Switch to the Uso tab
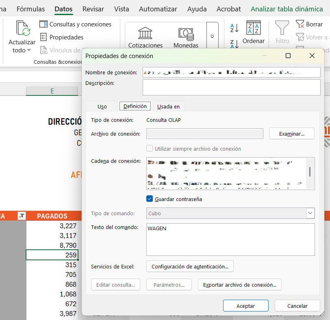This screenshot has width=330, height=320. pos(102,106)
